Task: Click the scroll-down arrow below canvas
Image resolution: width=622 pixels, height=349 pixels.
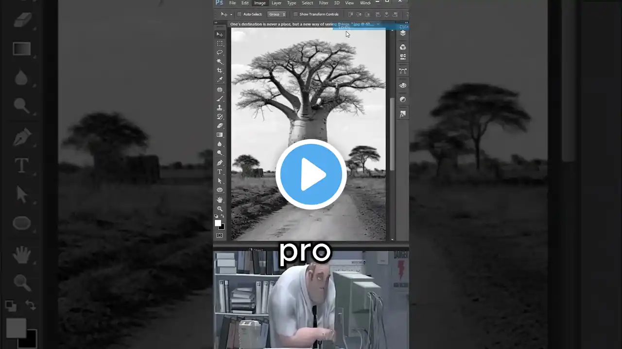Action: (392, 239)
